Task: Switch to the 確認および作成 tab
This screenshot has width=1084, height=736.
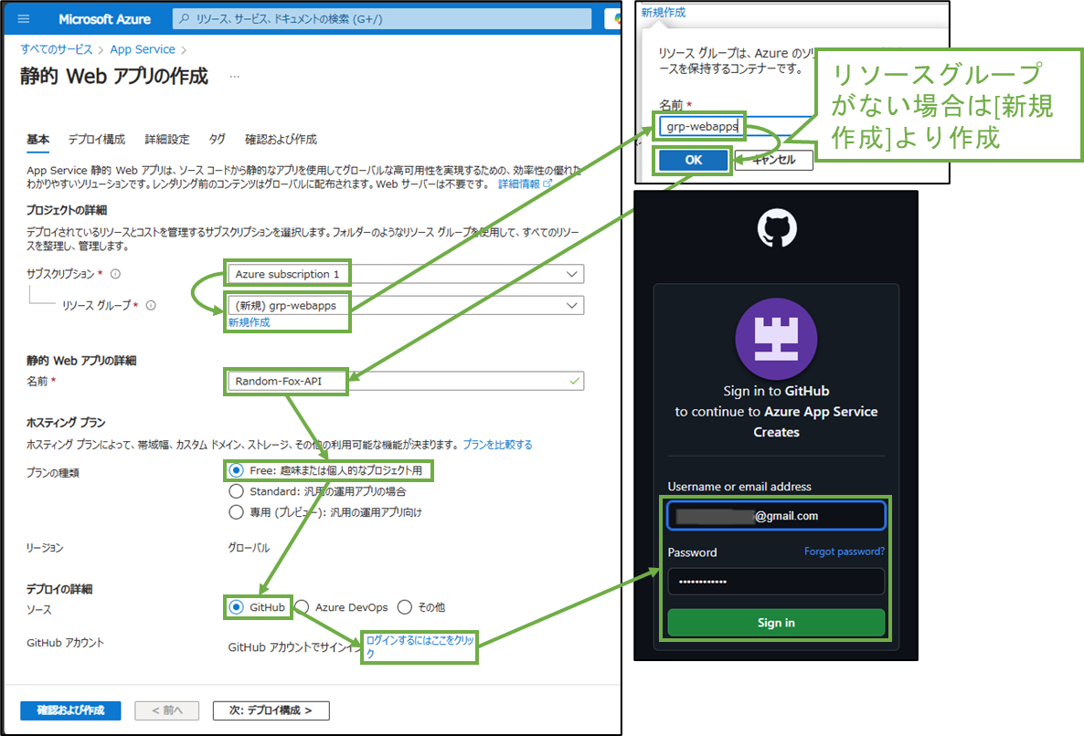Action: pyautogui.click(x=281, y=140)
